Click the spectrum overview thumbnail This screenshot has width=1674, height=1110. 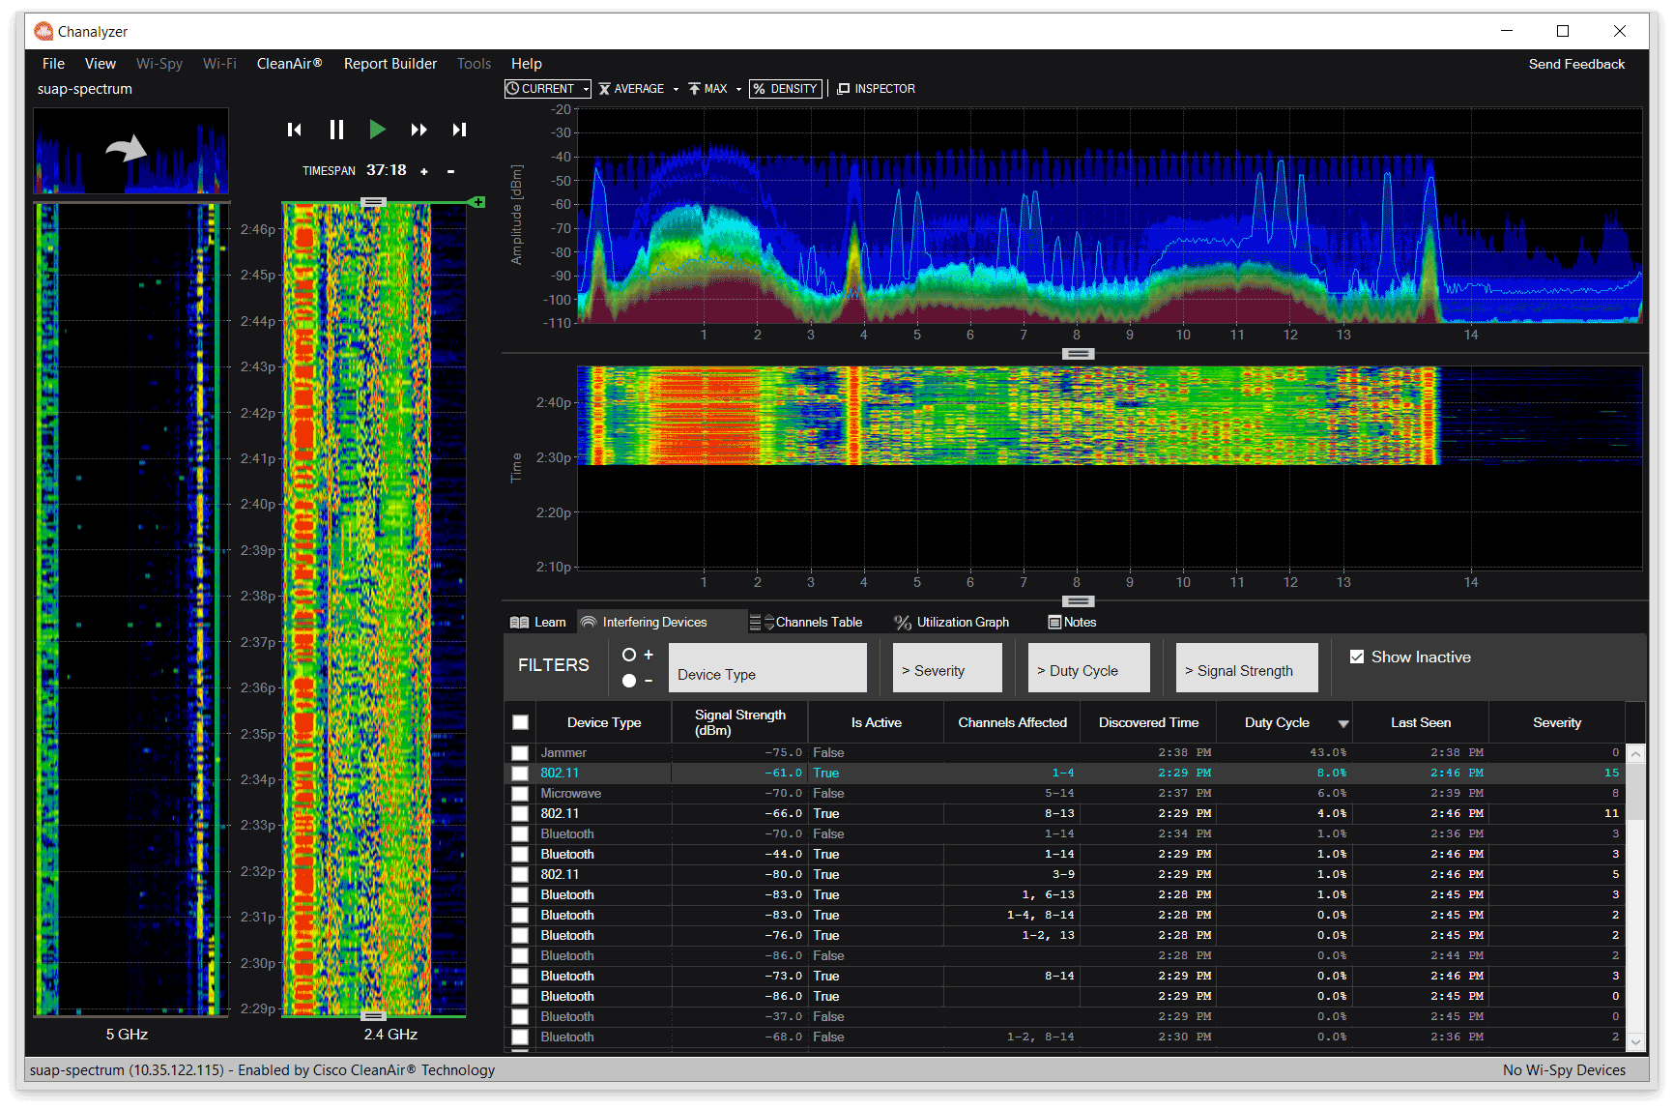point(131,151)
